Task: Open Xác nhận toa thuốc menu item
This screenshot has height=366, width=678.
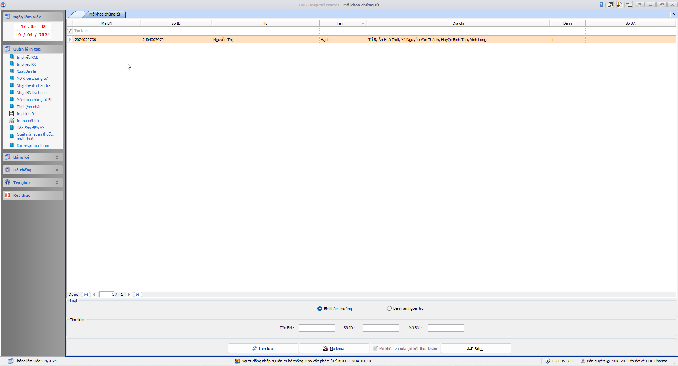Action: click(33, 146)
